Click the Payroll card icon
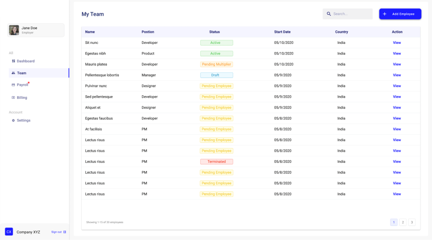The height and width of the screenshot is (240, 432). coord(13,85)
